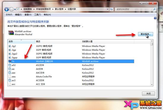Click the WinRAR archiver books icon
Image resolution: width=163 pixels, height=110 pixels.
(x=11, y=33)
